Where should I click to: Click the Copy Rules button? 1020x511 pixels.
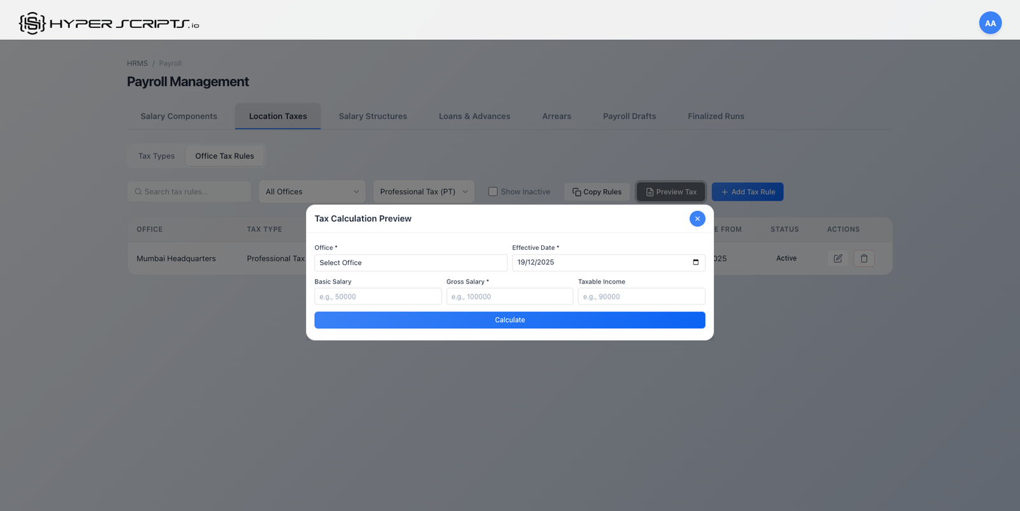(597, 192)
